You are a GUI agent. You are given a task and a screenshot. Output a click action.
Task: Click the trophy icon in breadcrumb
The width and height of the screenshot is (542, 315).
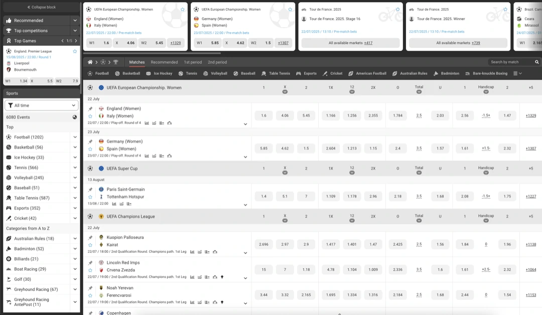116,62
